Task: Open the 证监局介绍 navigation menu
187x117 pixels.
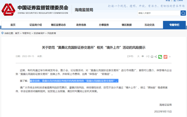Action: coord(36,25)
